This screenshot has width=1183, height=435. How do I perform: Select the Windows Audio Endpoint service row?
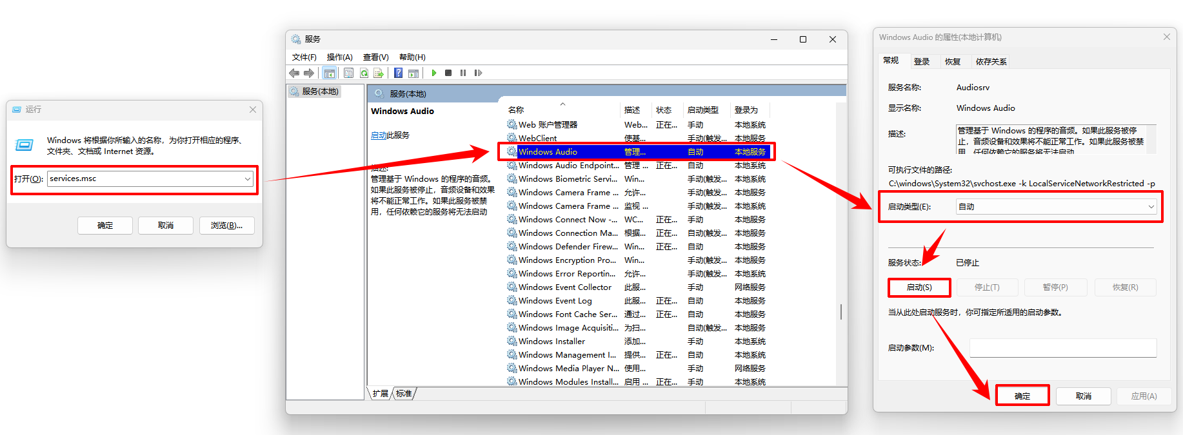click(638, 166)
